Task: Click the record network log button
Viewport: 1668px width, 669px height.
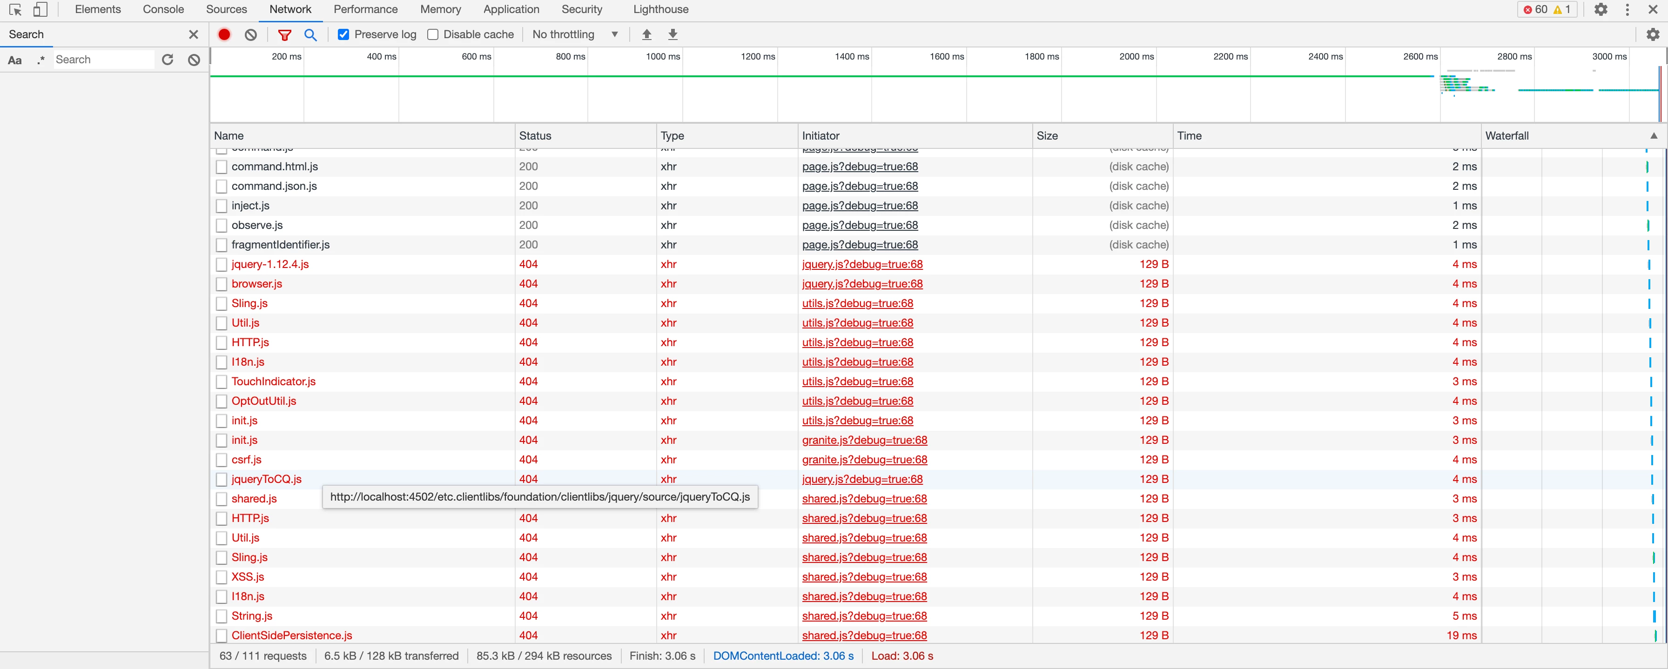Action: click(x=224, y=34)
